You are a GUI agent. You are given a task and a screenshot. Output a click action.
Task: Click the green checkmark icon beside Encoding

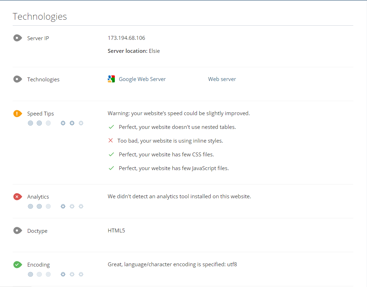point(18,265)
